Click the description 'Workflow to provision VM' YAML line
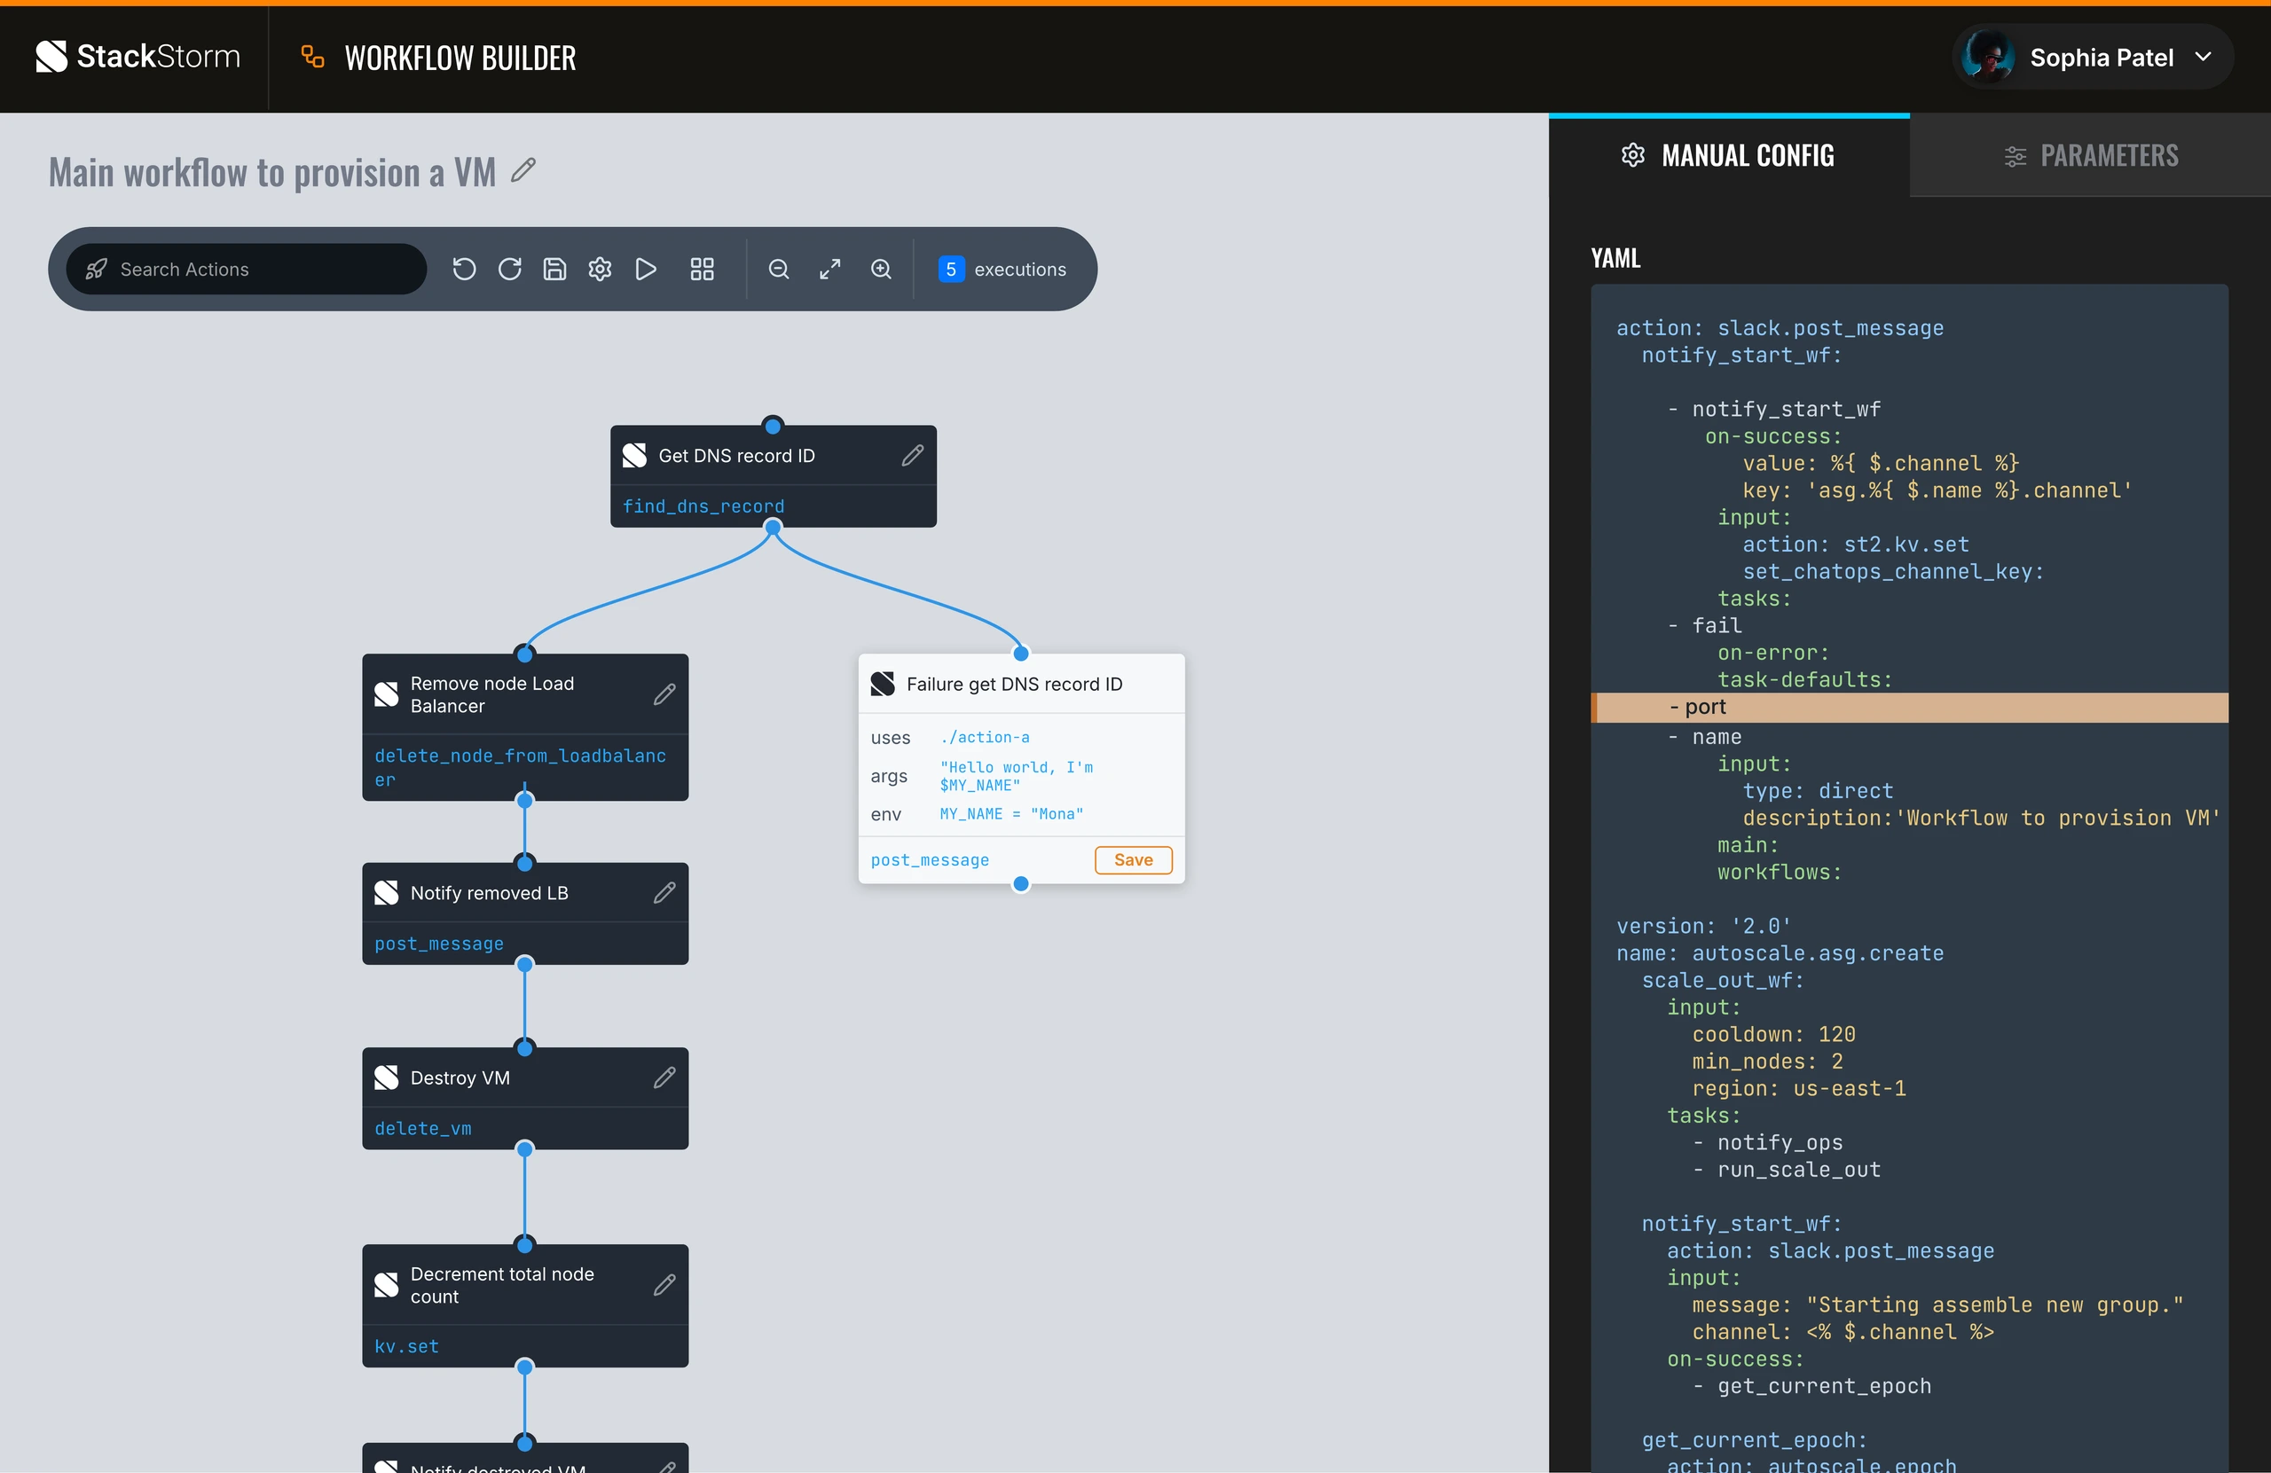The height and width of the screenshot is (1473, 2271). 1981,818
